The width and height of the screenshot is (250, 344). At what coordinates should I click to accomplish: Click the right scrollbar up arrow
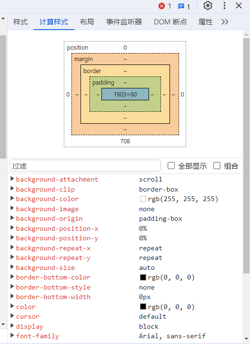[x=246, y=34]
